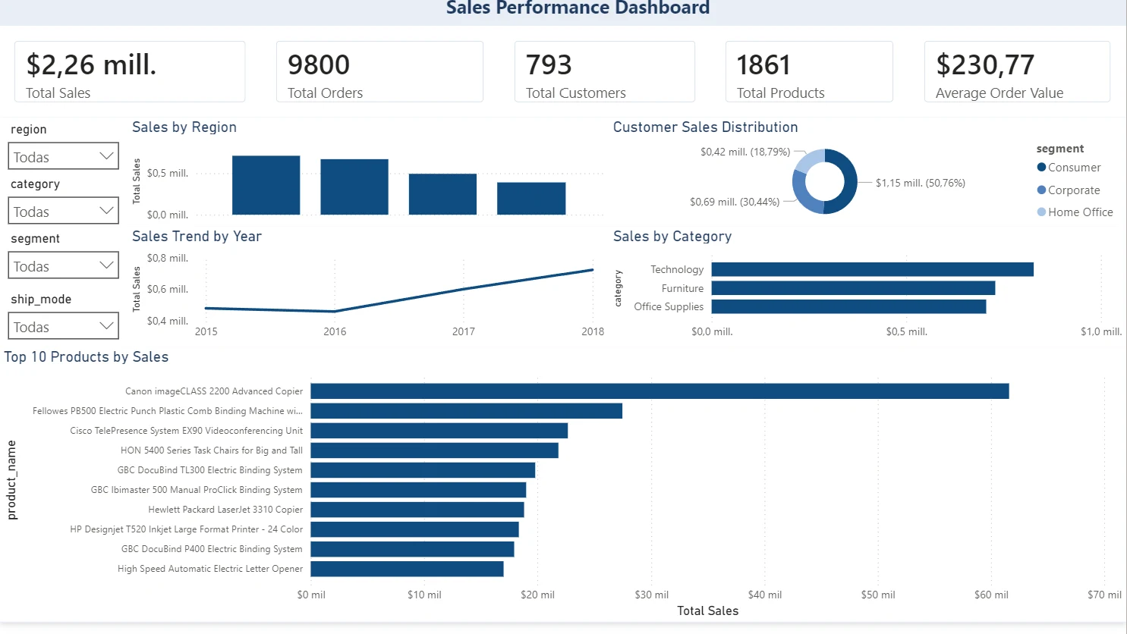Click the $0,69 mill. (30,44%) donut label
The width and height of the screenshot is (1127, 634).
[x=735, y=202]
